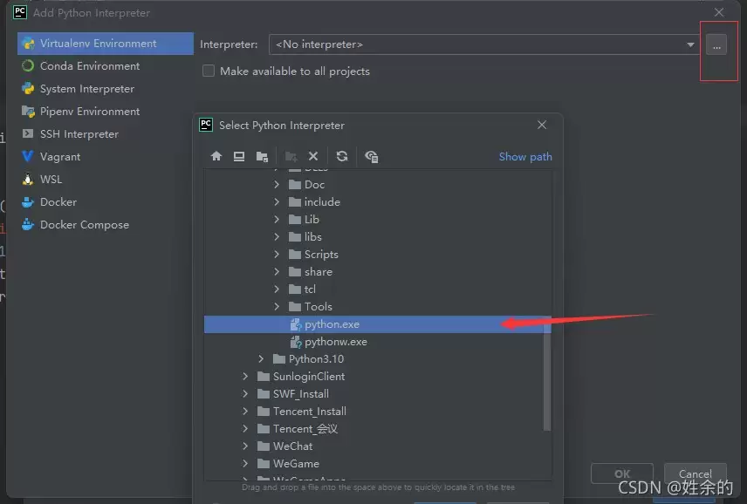
Task: Expand the Tencent_Install folder
Action: point(245,412)
